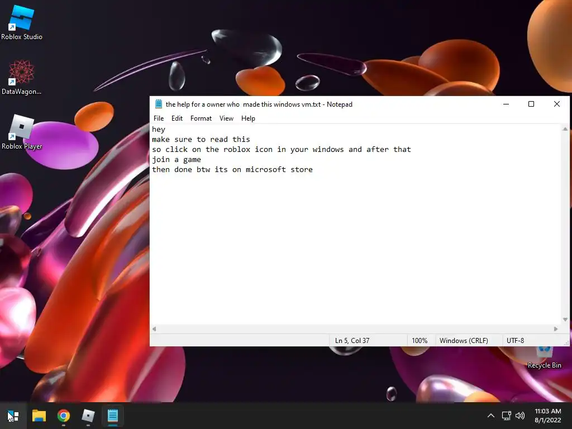
Task: Click "microsoft store" in the last line
Action: click(x=279, y=170)
